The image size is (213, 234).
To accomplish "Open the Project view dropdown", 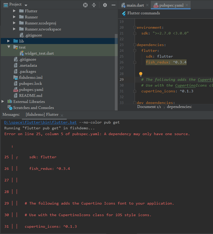I will click(x=26, y=5).
